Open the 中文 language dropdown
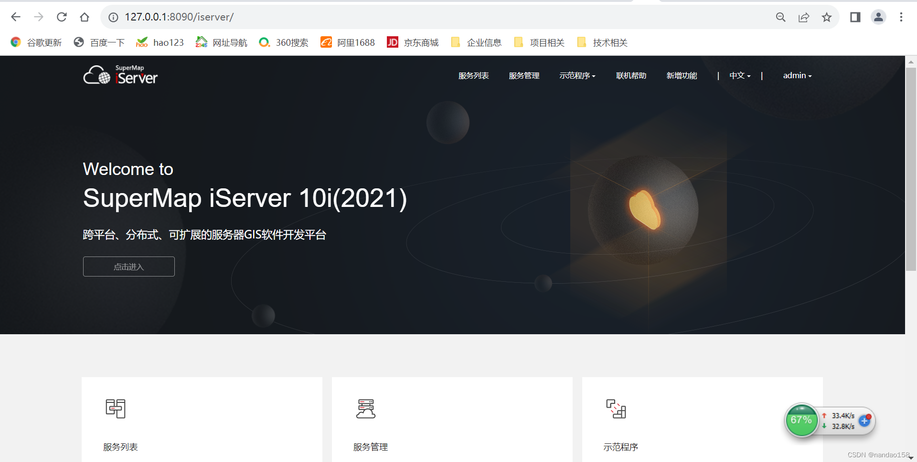The height and width of the screenshot is (462, 917). (x=739, y=75)
